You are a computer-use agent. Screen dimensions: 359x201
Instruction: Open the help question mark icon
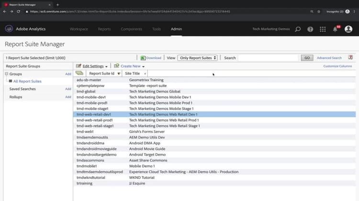click(x=310, y=29)
